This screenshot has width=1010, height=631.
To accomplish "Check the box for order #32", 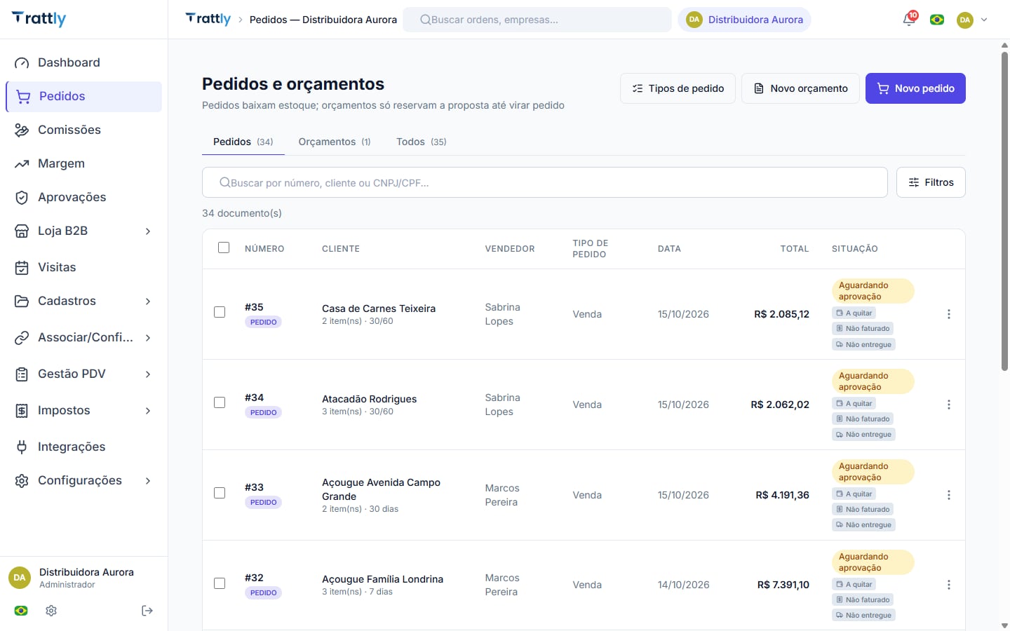I will 220,583.
